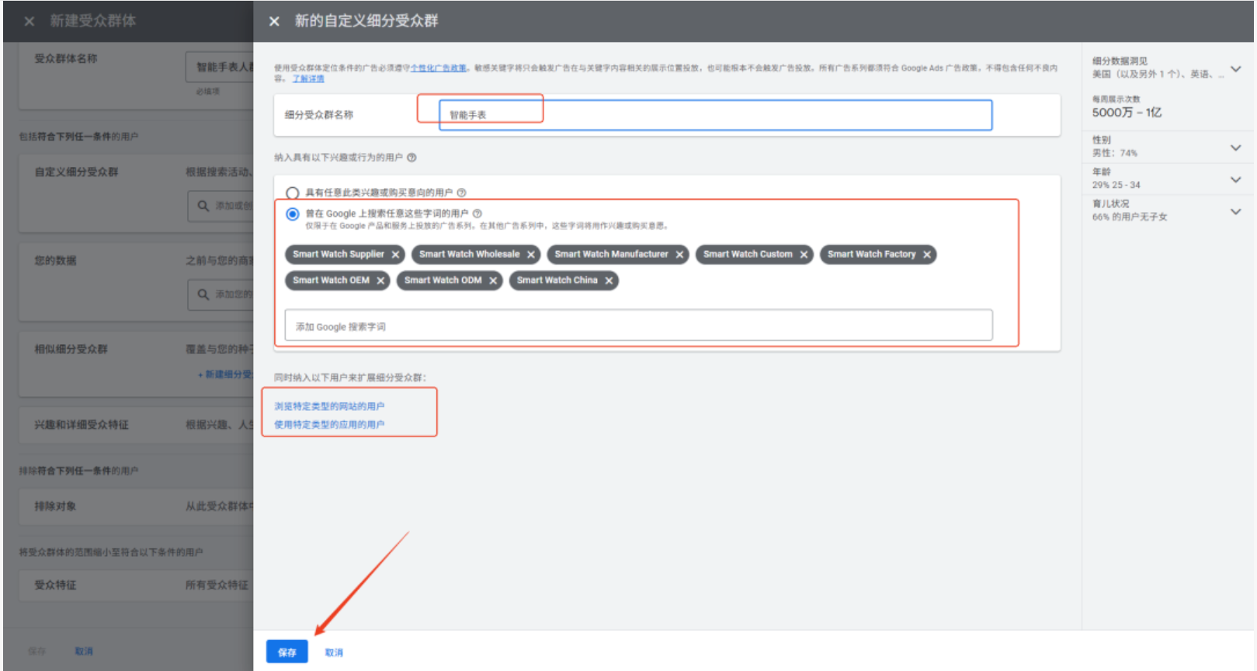Screen dimensions: 1257x671
Task: Click the 保存 button
Action: (x=286, y=652)
